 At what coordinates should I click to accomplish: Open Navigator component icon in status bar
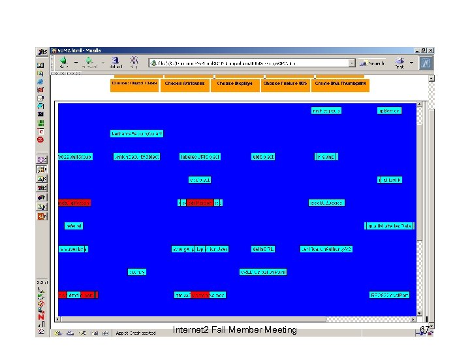[58, 333]
